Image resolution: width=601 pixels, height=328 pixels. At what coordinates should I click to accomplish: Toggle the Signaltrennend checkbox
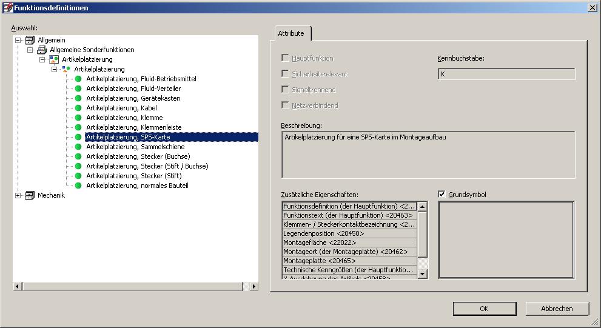[285, 89]
